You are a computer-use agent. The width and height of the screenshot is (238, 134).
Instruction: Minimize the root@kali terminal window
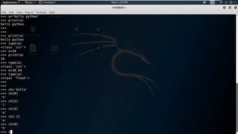pos(224,7)
